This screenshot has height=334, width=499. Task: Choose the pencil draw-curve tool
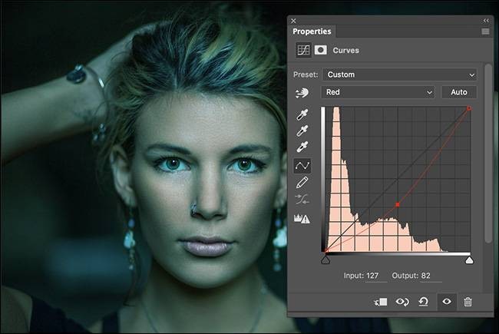tap(302, 183)
